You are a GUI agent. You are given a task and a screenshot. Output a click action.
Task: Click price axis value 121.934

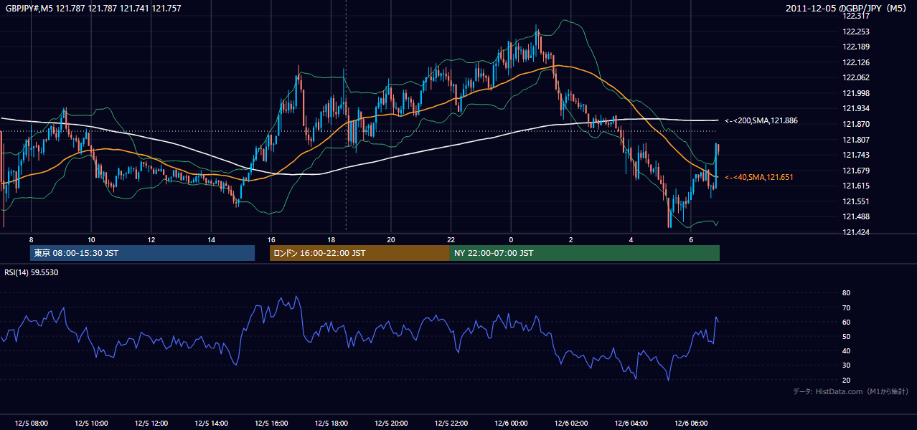pyautogui.click(x=856, y=109)
